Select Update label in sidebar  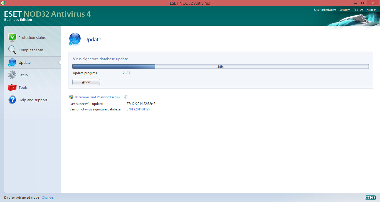coord(24,63)
